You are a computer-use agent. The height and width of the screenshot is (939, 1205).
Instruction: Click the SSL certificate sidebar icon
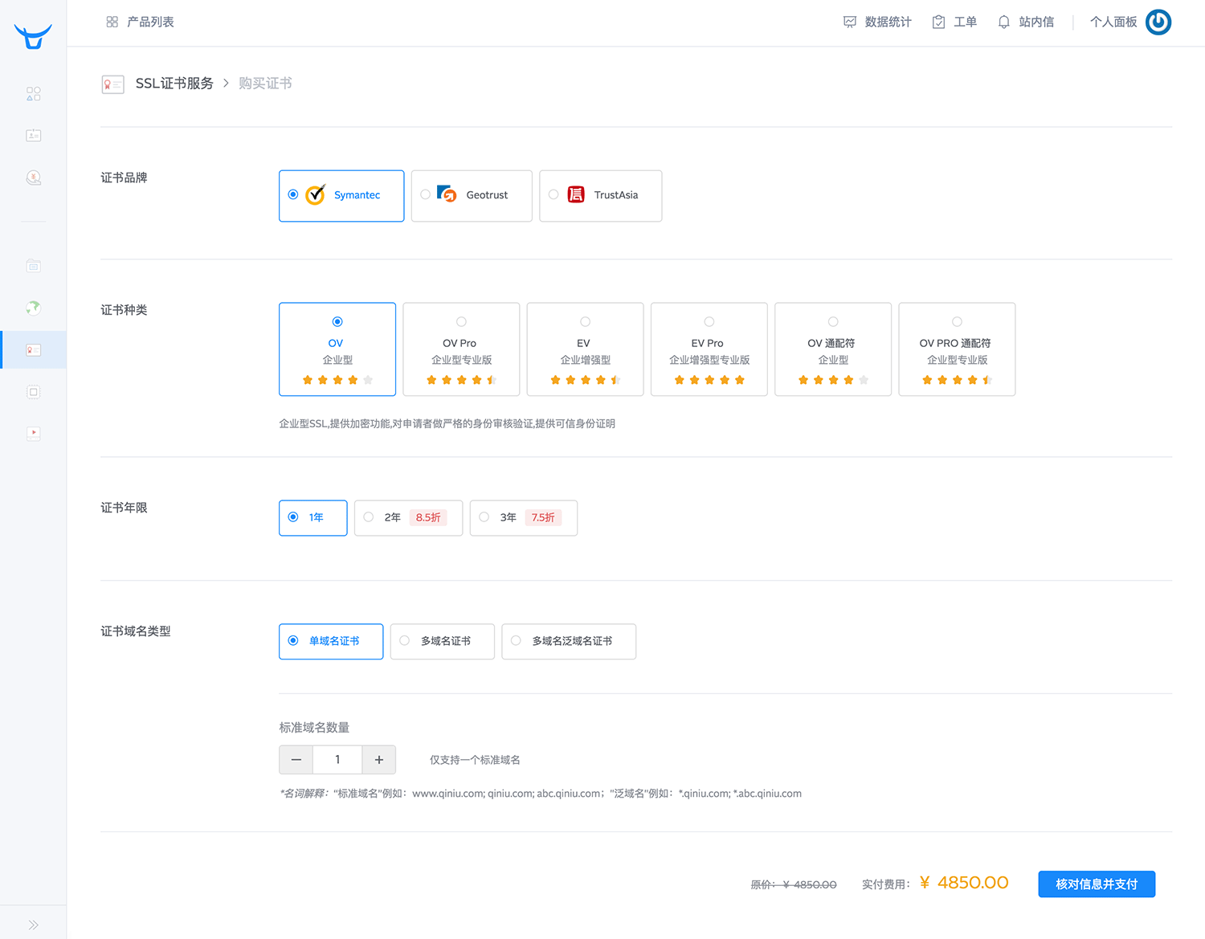point(33,350)
